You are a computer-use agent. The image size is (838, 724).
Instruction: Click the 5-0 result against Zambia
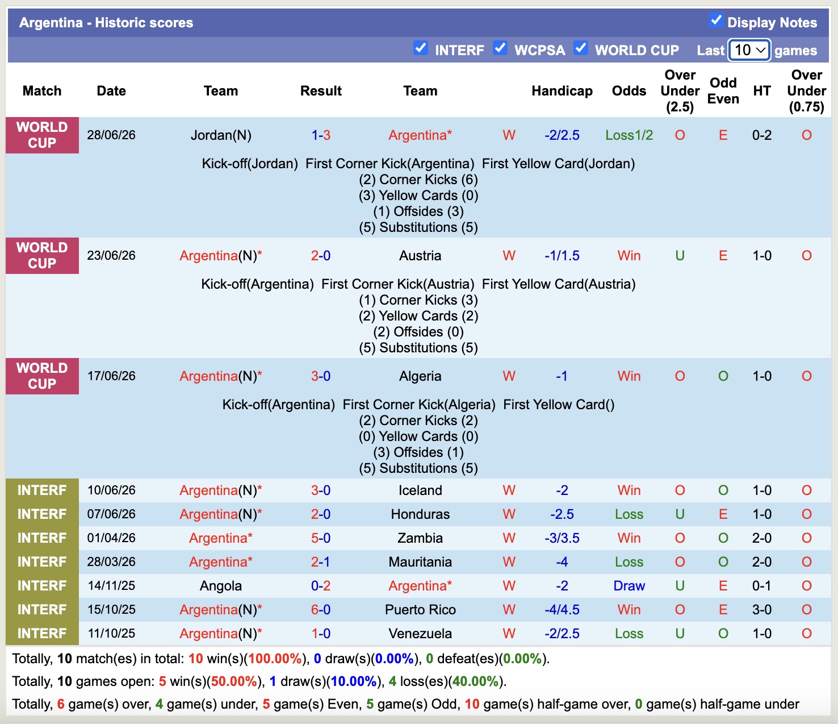coord(321,538)
